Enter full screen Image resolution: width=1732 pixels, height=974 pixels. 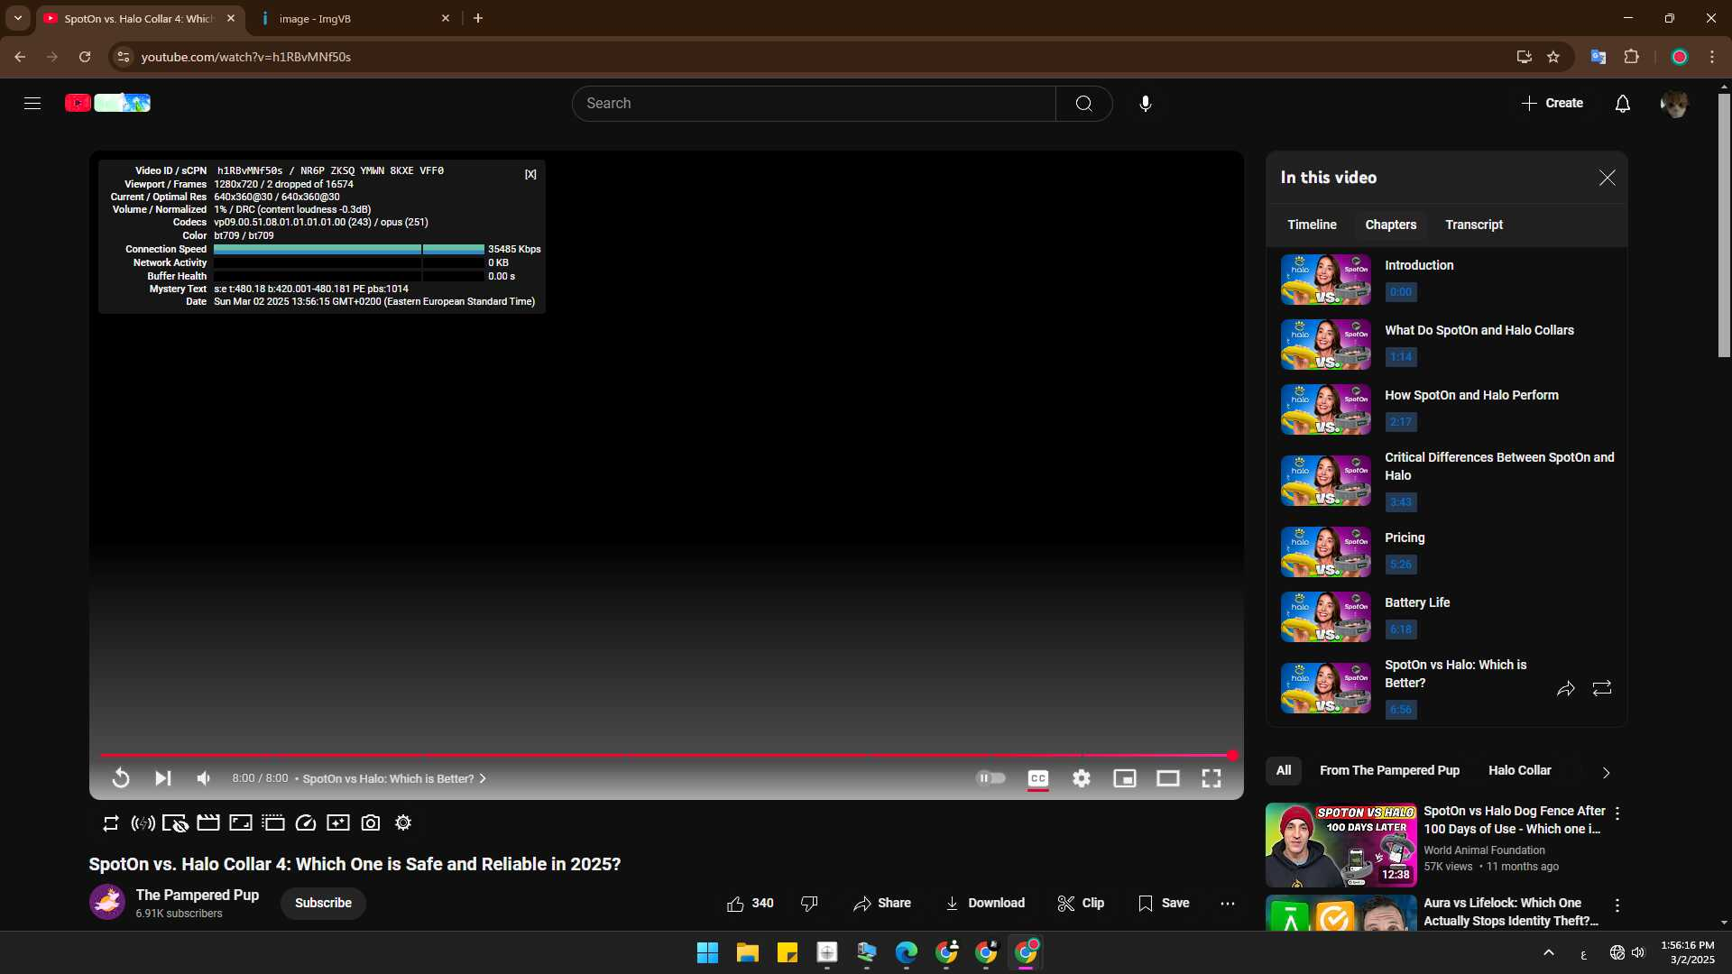pyautogui.click(x=1211, y=778)
